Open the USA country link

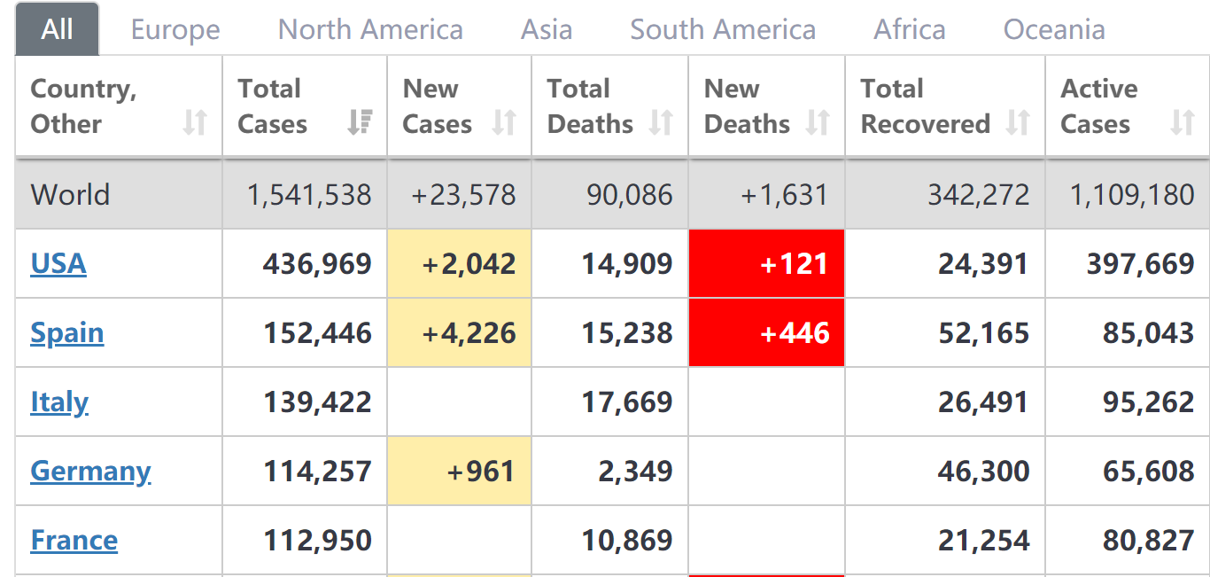coord(58,263)
